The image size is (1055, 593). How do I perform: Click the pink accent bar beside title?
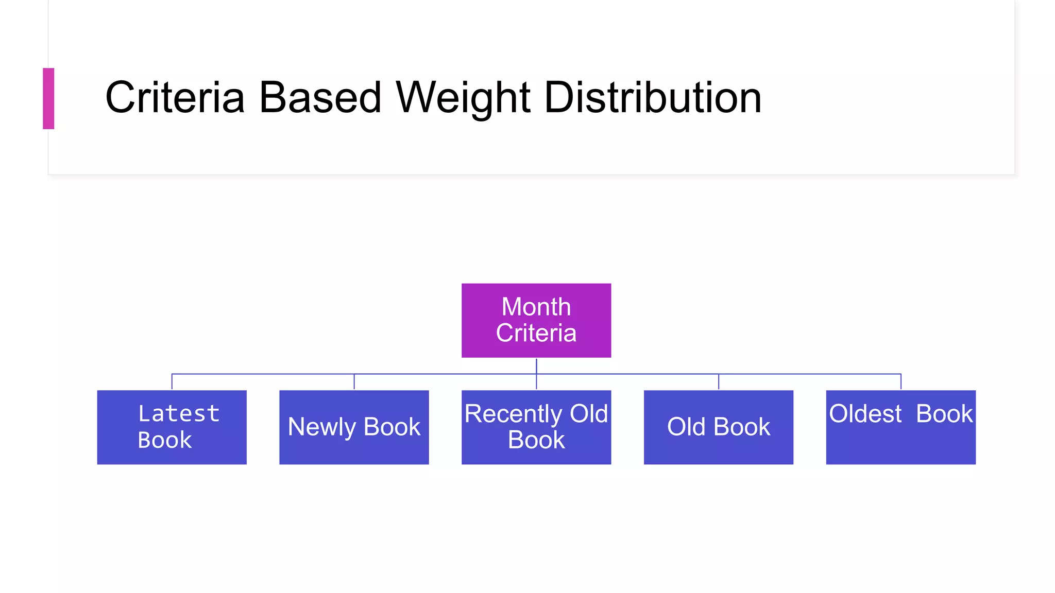(x=48, y=98)
